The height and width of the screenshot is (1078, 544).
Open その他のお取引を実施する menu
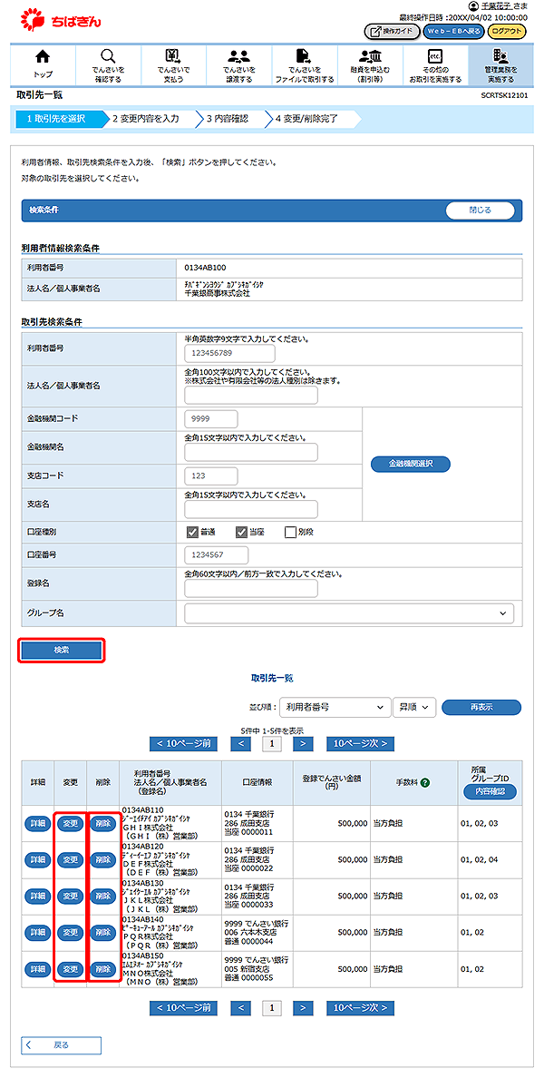[x=435, y=65]
